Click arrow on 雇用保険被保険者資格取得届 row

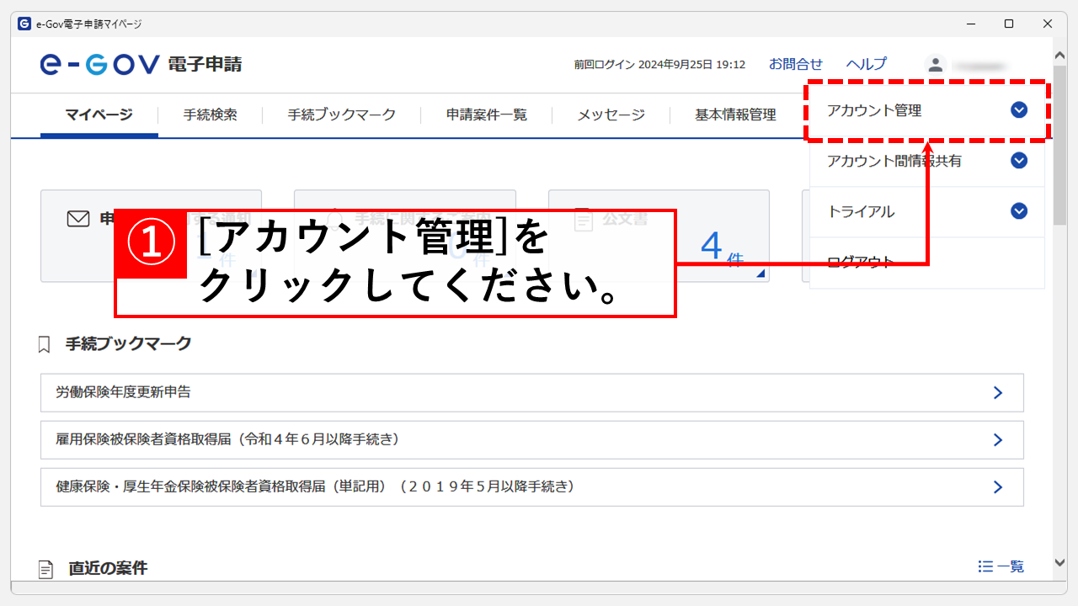pos(998,439)
